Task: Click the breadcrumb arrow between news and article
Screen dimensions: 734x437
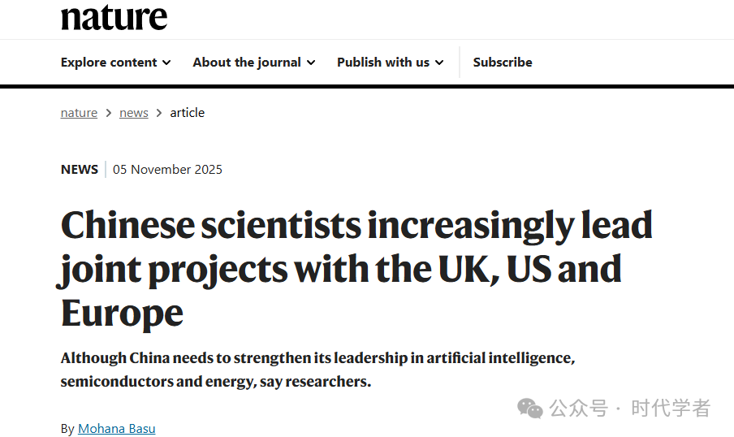Action: coord(159,113)
